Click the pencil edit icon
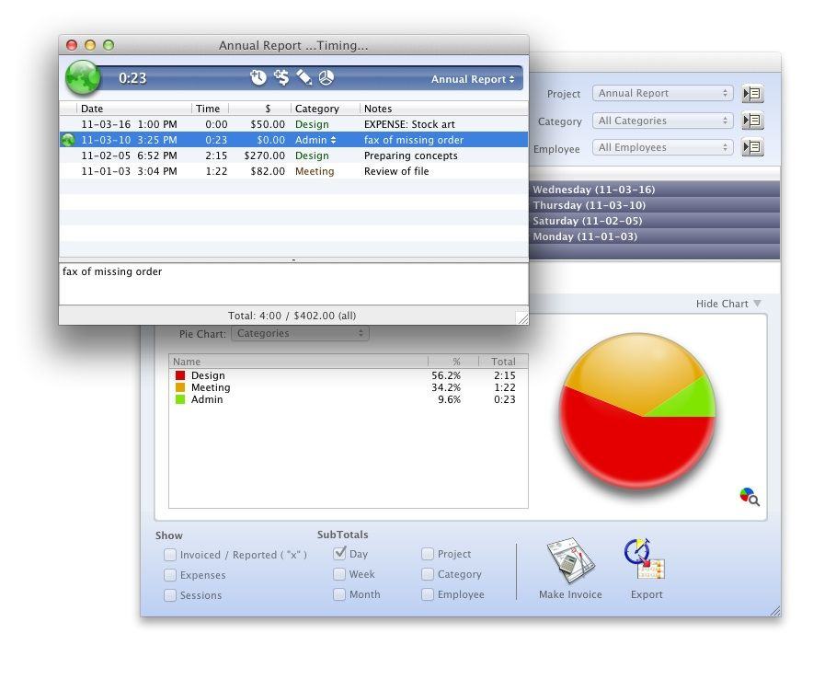 coord(304,78)
